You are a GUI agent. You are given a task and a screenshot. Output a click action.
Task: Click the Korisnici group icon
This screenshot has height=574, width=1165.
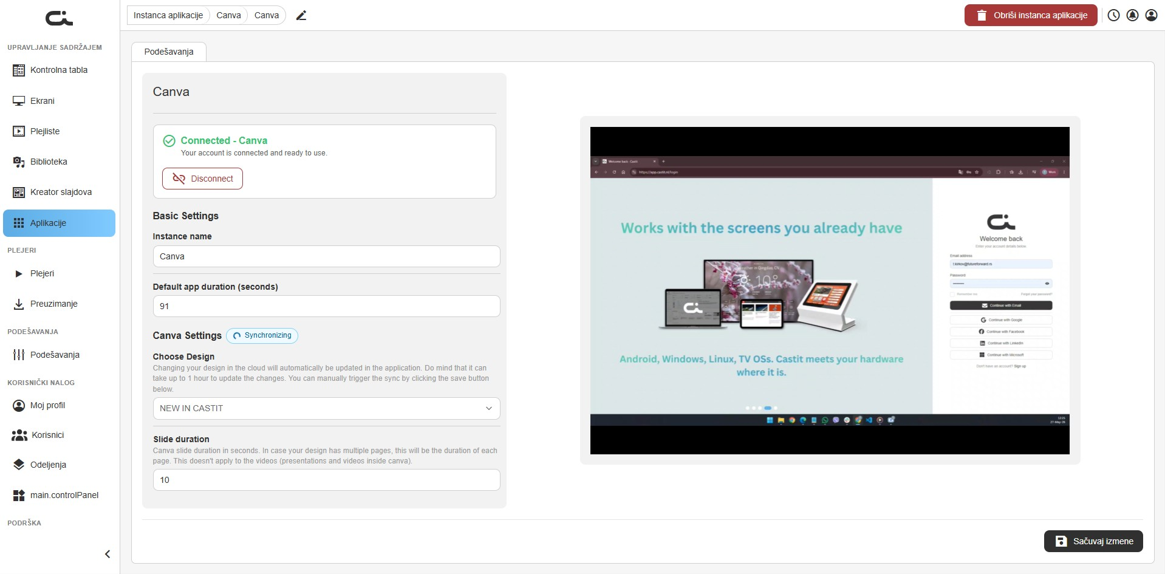click(x=19, y=435)
